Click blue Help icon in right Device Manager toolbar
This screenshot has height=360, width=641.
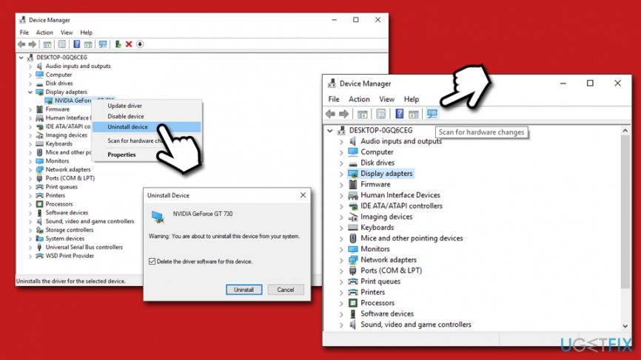pos(400,114)
